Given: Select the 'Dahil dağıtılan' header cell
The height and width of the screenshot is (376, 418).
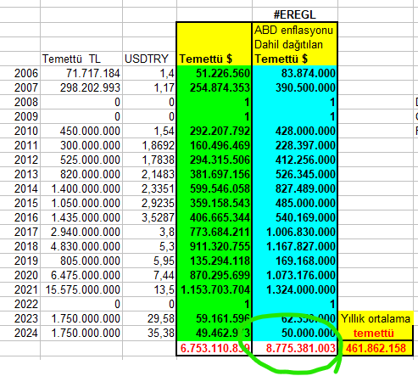Looking at the screenshot, I should pos(294,44).
